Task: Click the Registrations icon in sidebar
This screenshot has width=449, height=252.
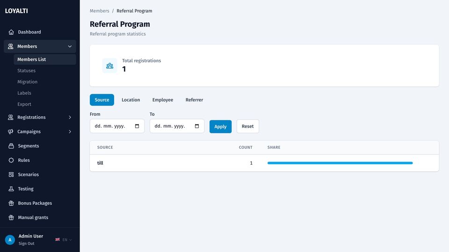Action: [x=11, y=117]
